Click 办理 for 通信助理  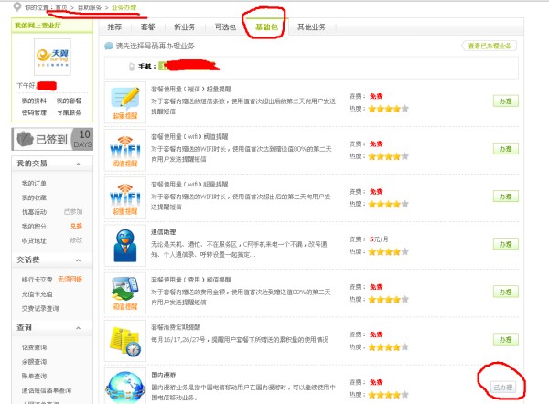pyautogui.click(x=506, y=244)
